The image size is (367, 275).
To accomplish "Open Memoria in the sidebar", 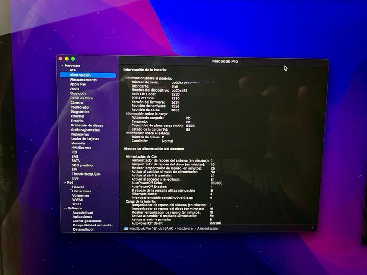I will [78, 143].
